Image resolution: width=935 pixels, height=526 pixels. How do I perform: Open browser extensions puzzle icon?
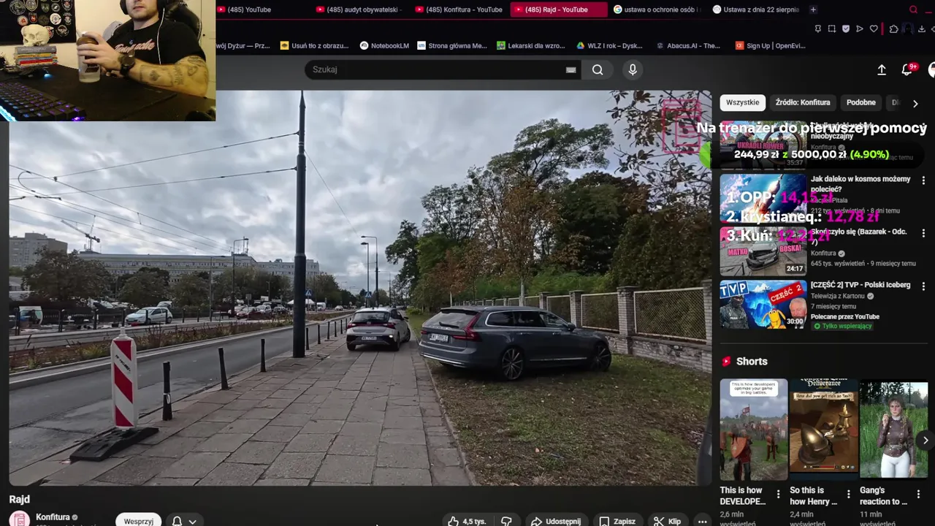coord(893,29)
